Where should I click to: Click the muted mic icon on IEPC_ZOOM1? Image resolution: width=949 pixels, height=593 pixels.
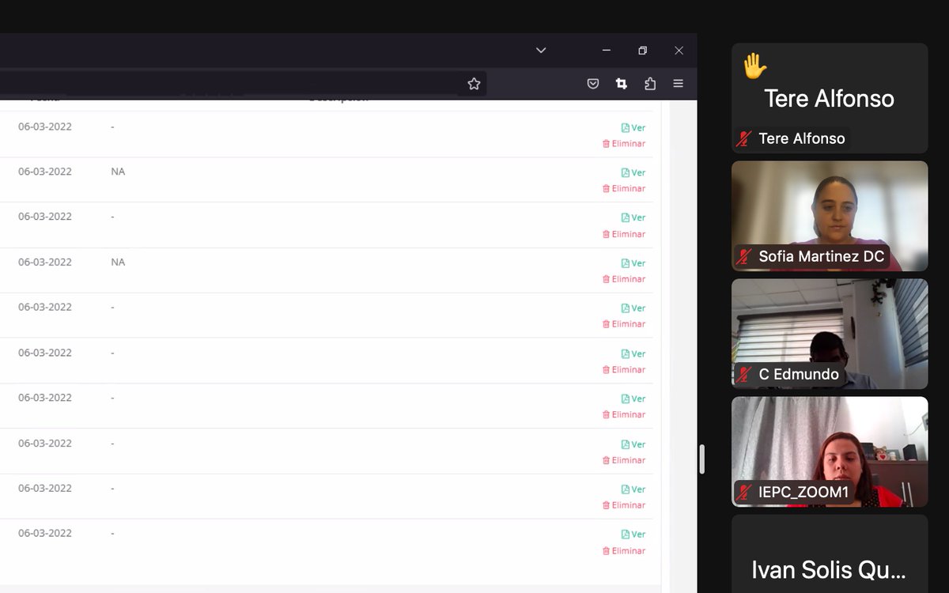click(x=743, y=493)
